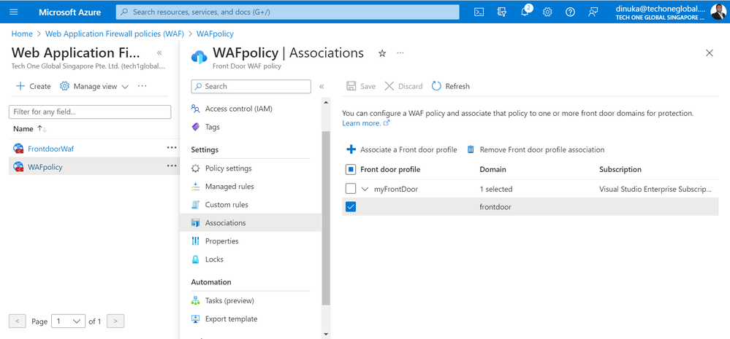Open the Directories and subscriptions filter icon
Image resolution: width=730 pixels, height=339 pixels.
point(501,12)
